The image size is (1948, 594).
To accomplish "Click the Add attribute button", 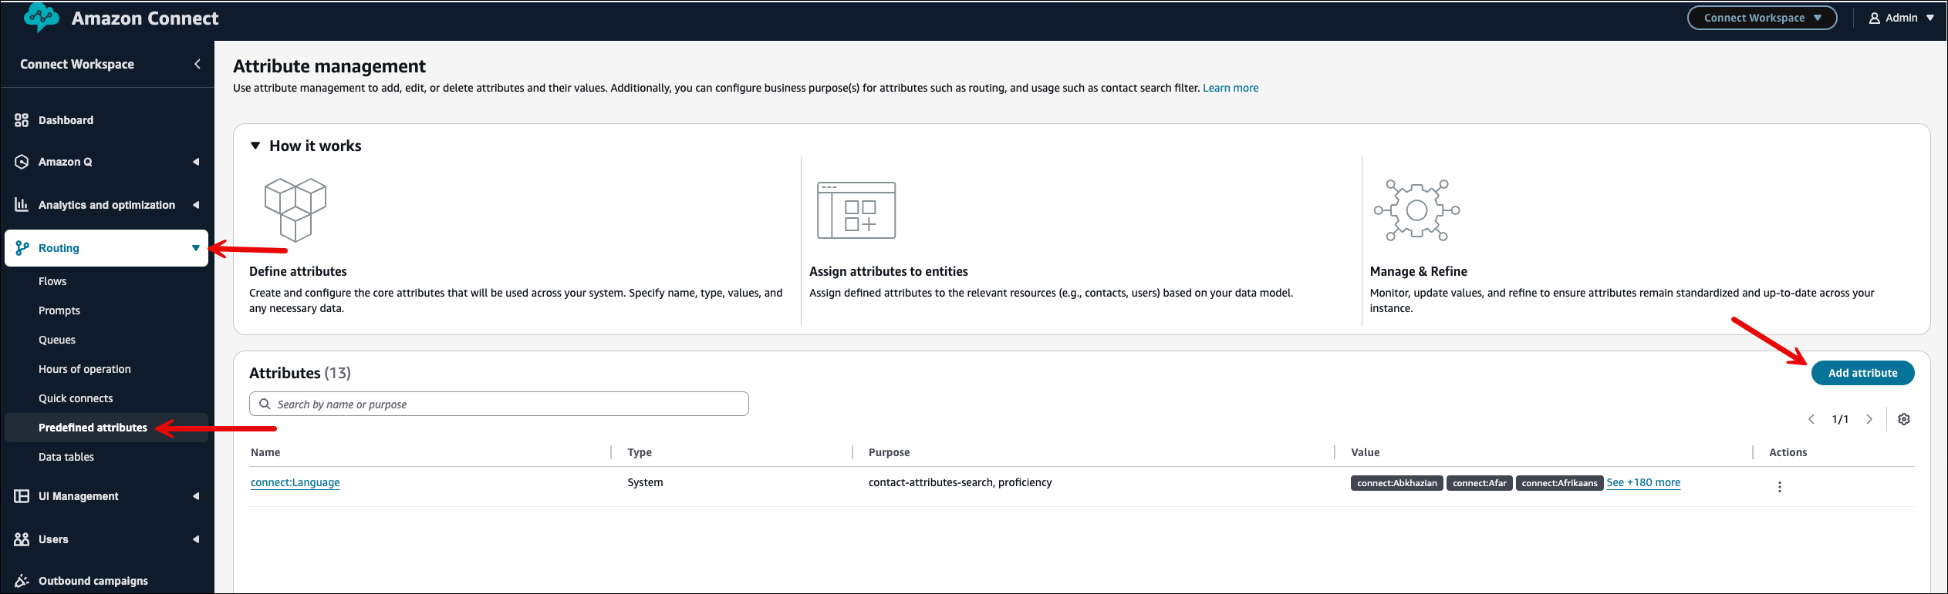I will [1862, 373].
